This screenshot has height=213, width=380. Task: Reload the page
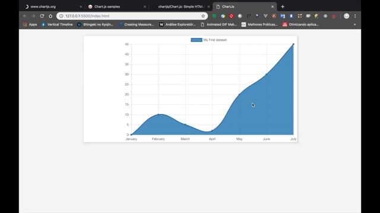point(42,16)
